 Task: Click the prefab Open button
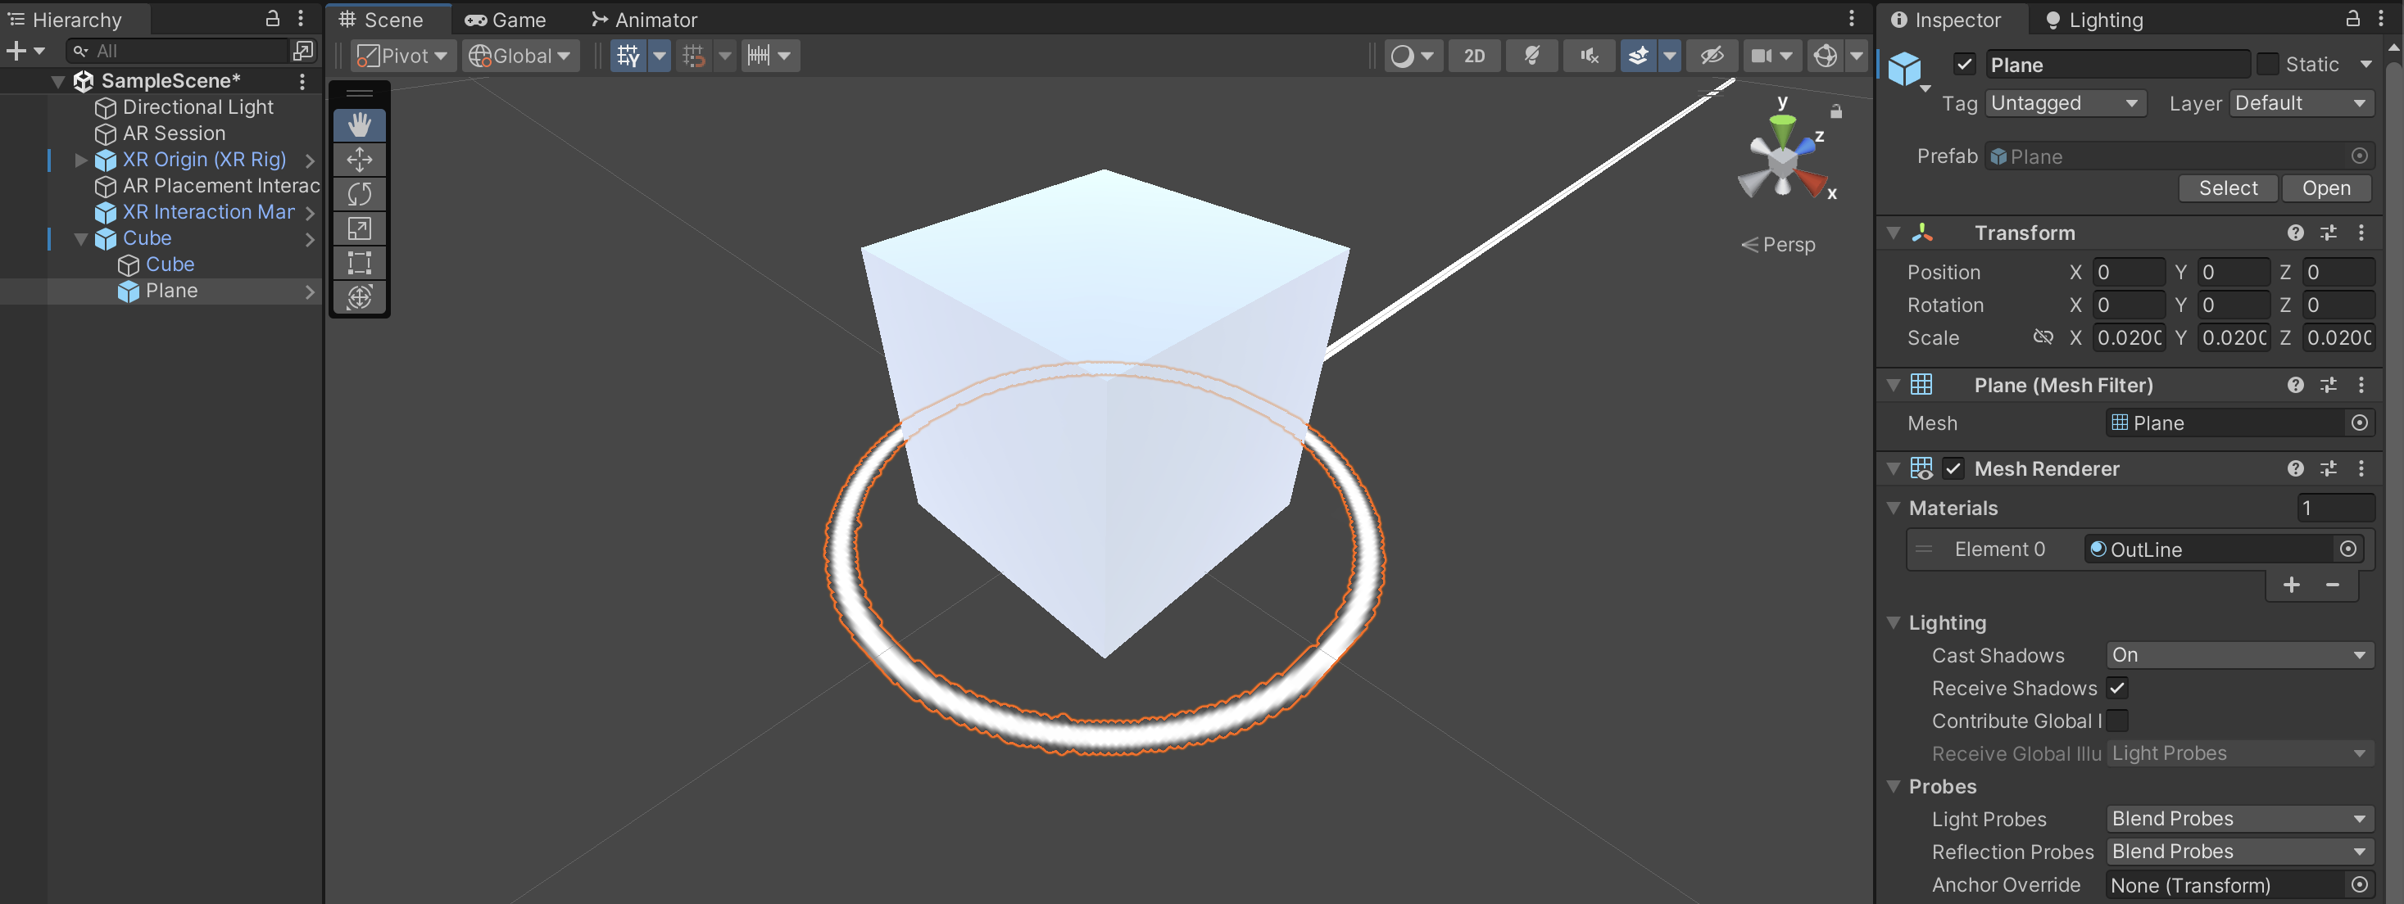(2325, 188)
